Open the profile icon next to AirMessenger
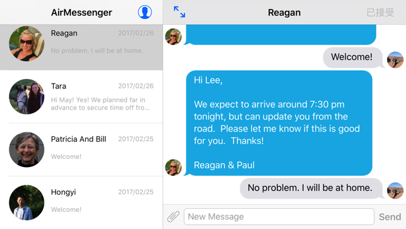 [x=145, y=12]
